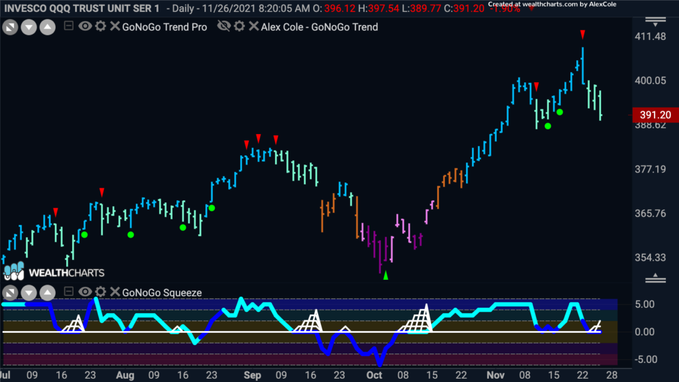Click the 0.00 squeeze axis label
The image size is (679, 382).
[x=645, y=332]
